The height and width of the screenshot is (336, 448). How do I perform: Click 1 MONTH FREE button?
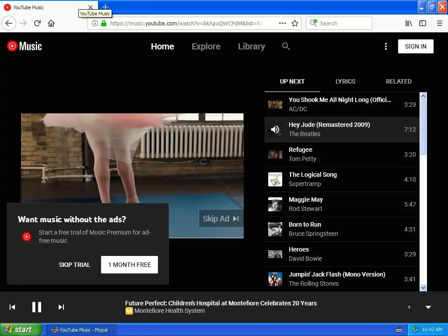[129, 265]
